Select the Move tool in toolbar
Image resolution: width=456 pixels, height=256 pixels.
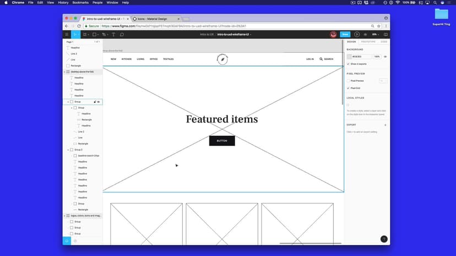[77, 34]
